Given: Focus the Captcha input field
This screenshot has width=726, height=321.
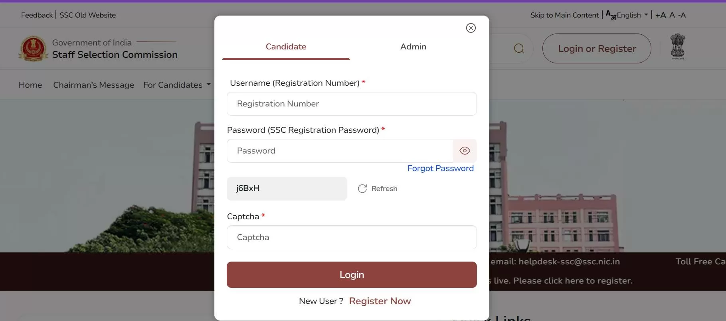Looking at the screenshot, I should [x=352, y=237].
